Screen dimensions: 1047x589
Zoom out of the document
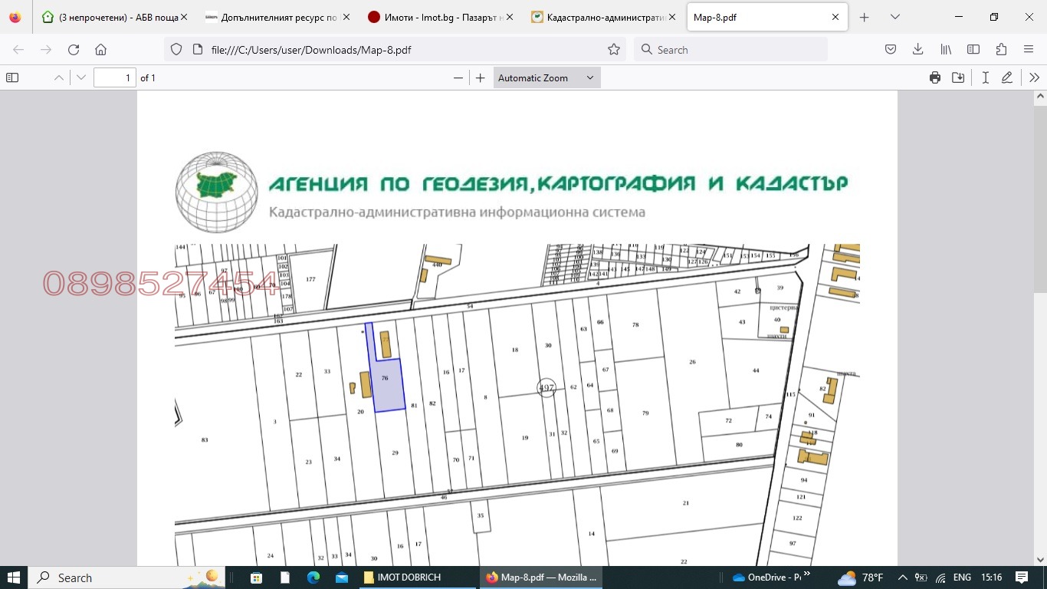click(458, 77)
